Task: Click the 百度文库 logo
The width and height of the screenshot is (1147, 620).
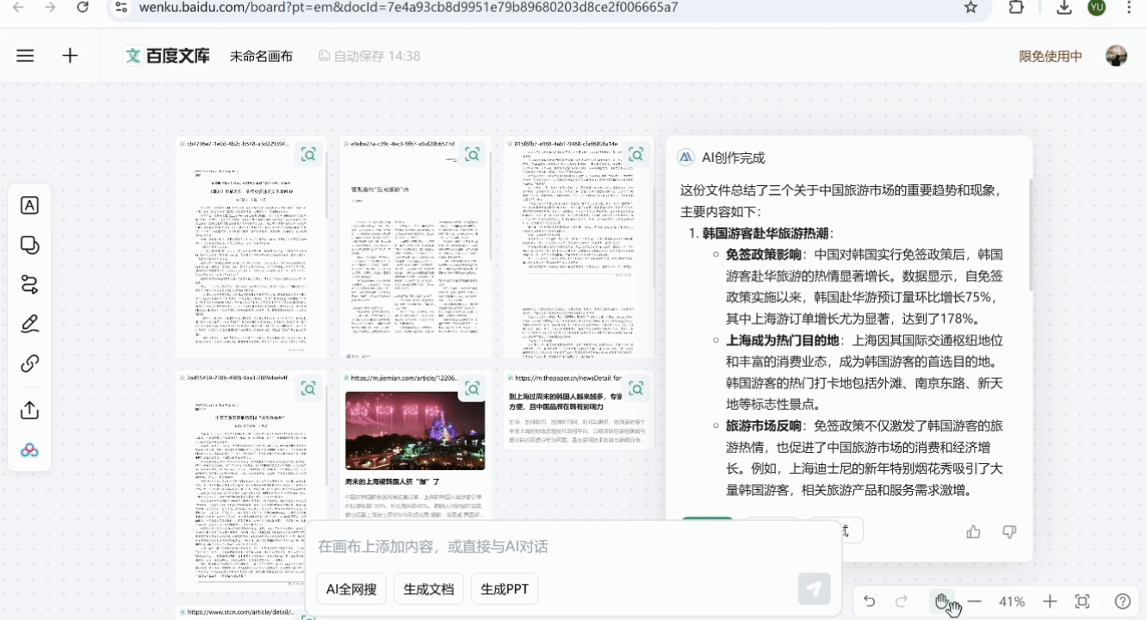Action: (x=167, y=56)
